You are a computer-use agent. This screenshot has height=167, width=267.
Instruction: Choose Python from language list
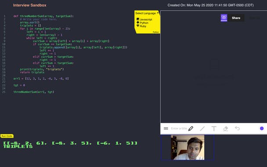click(x=144, y=23)
